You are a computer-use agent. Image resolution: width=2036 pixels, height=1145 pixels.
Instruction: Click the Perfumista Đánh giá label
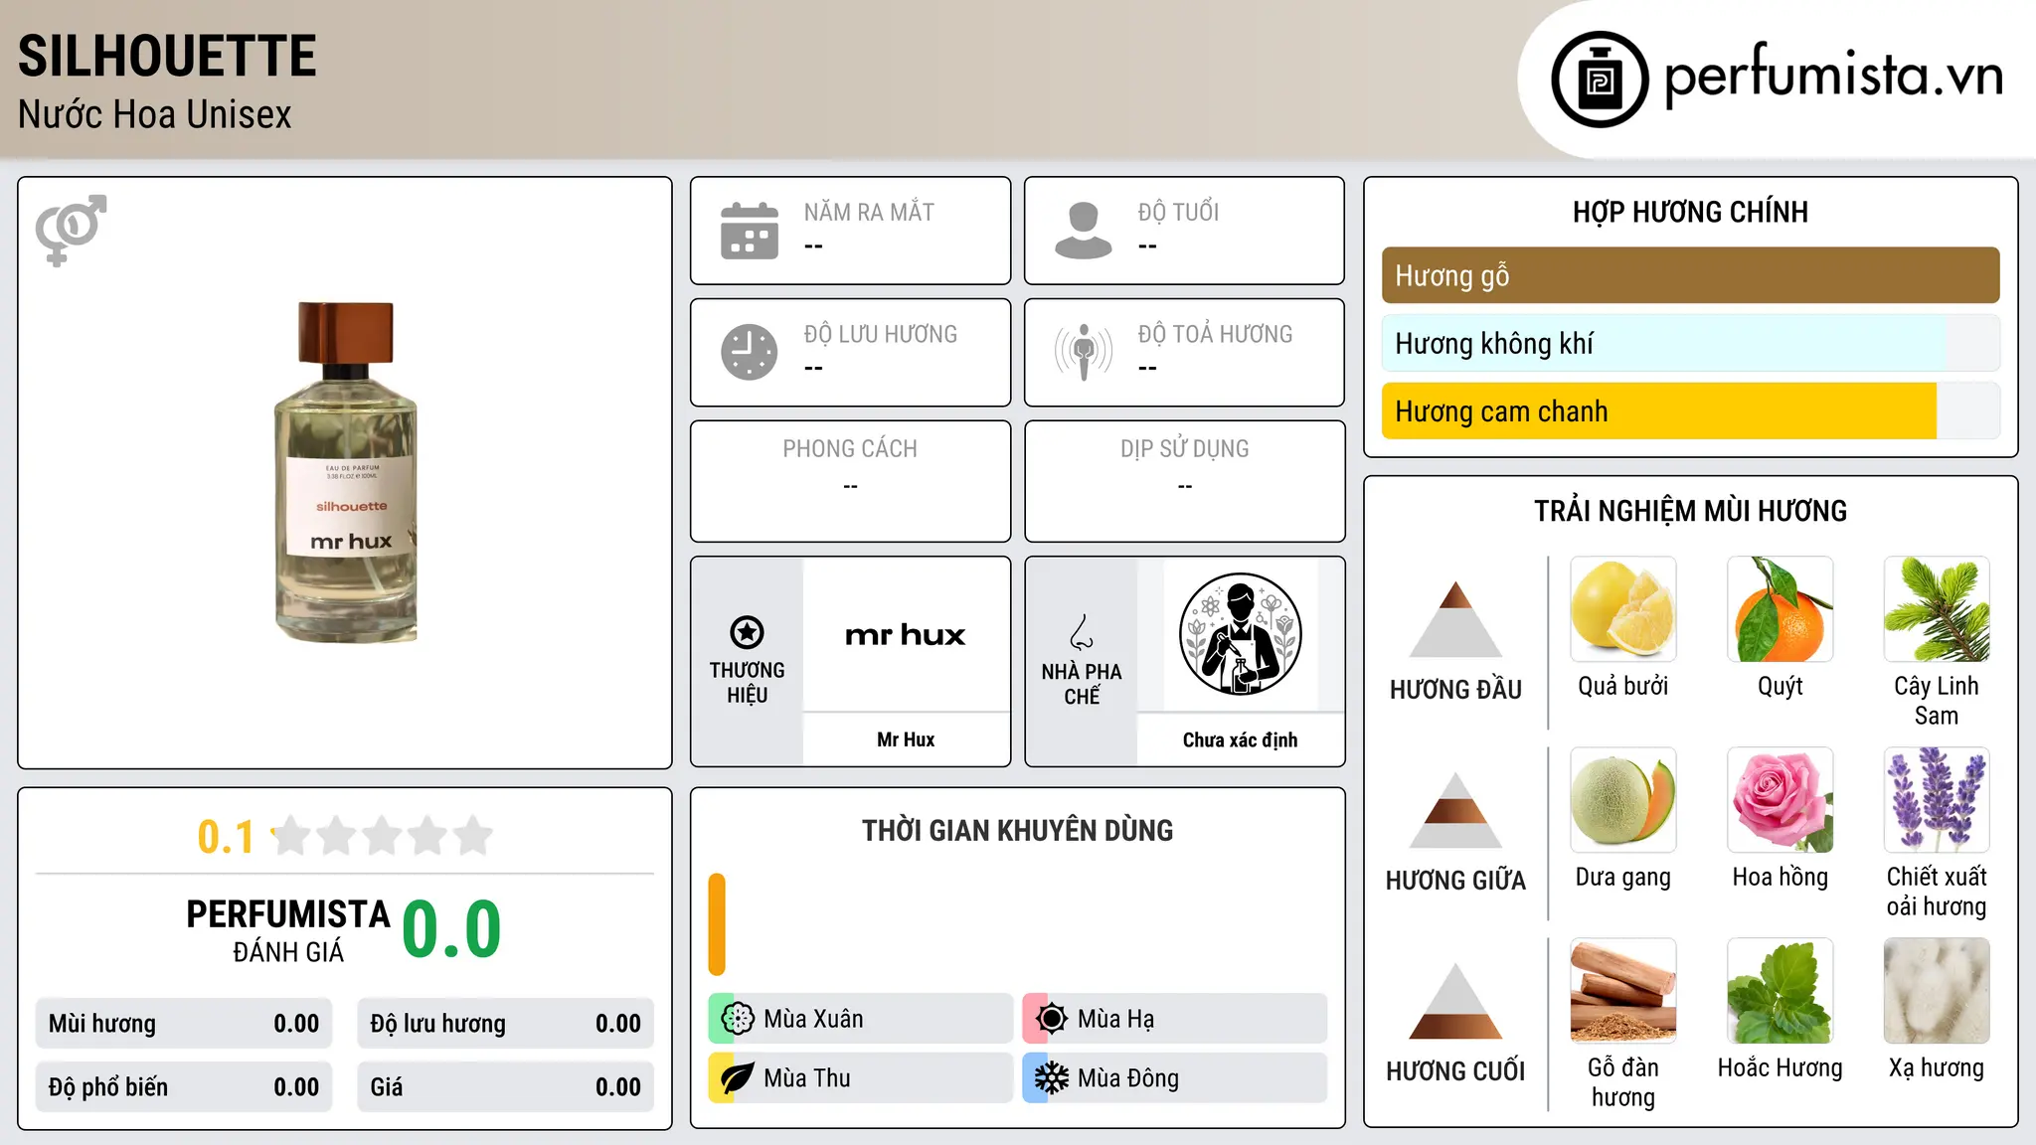[288, 930]
